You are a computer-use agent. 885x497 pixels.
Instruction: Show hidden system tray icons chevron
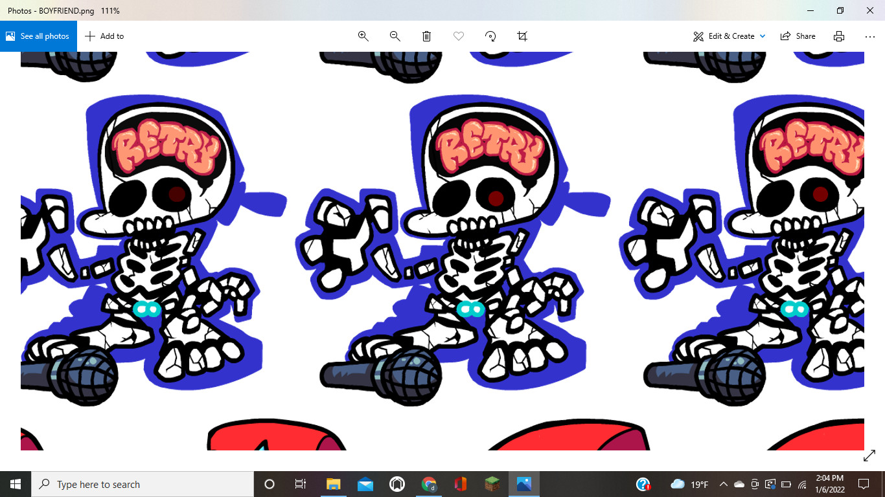(724, 484)
